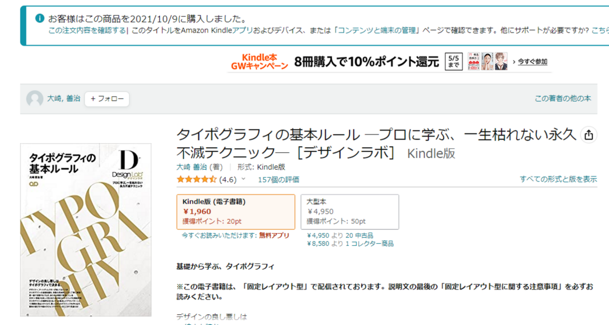609x325 pixels.
Task: Click 今すぐ参加 campaign link
Action: point(532,61)
